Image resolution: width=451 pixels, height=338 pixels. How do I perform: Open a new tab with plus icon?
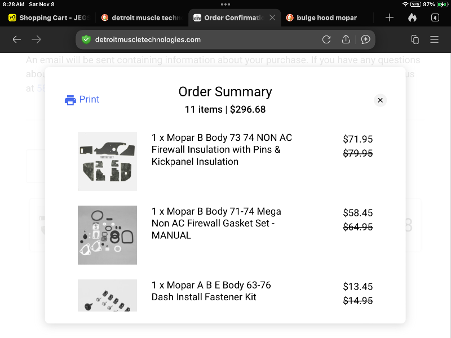(390, 17)
